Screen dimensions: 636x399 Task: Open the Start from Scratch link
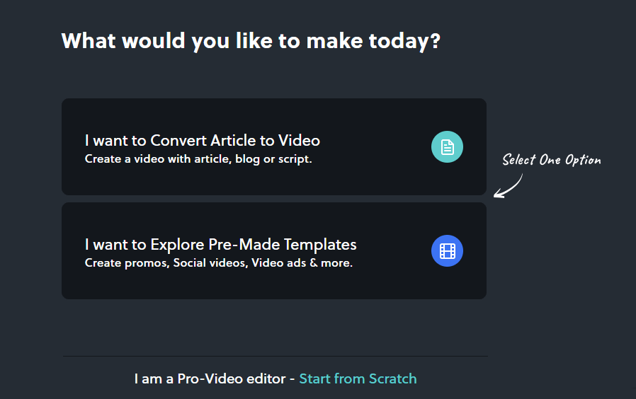point(358,378)
